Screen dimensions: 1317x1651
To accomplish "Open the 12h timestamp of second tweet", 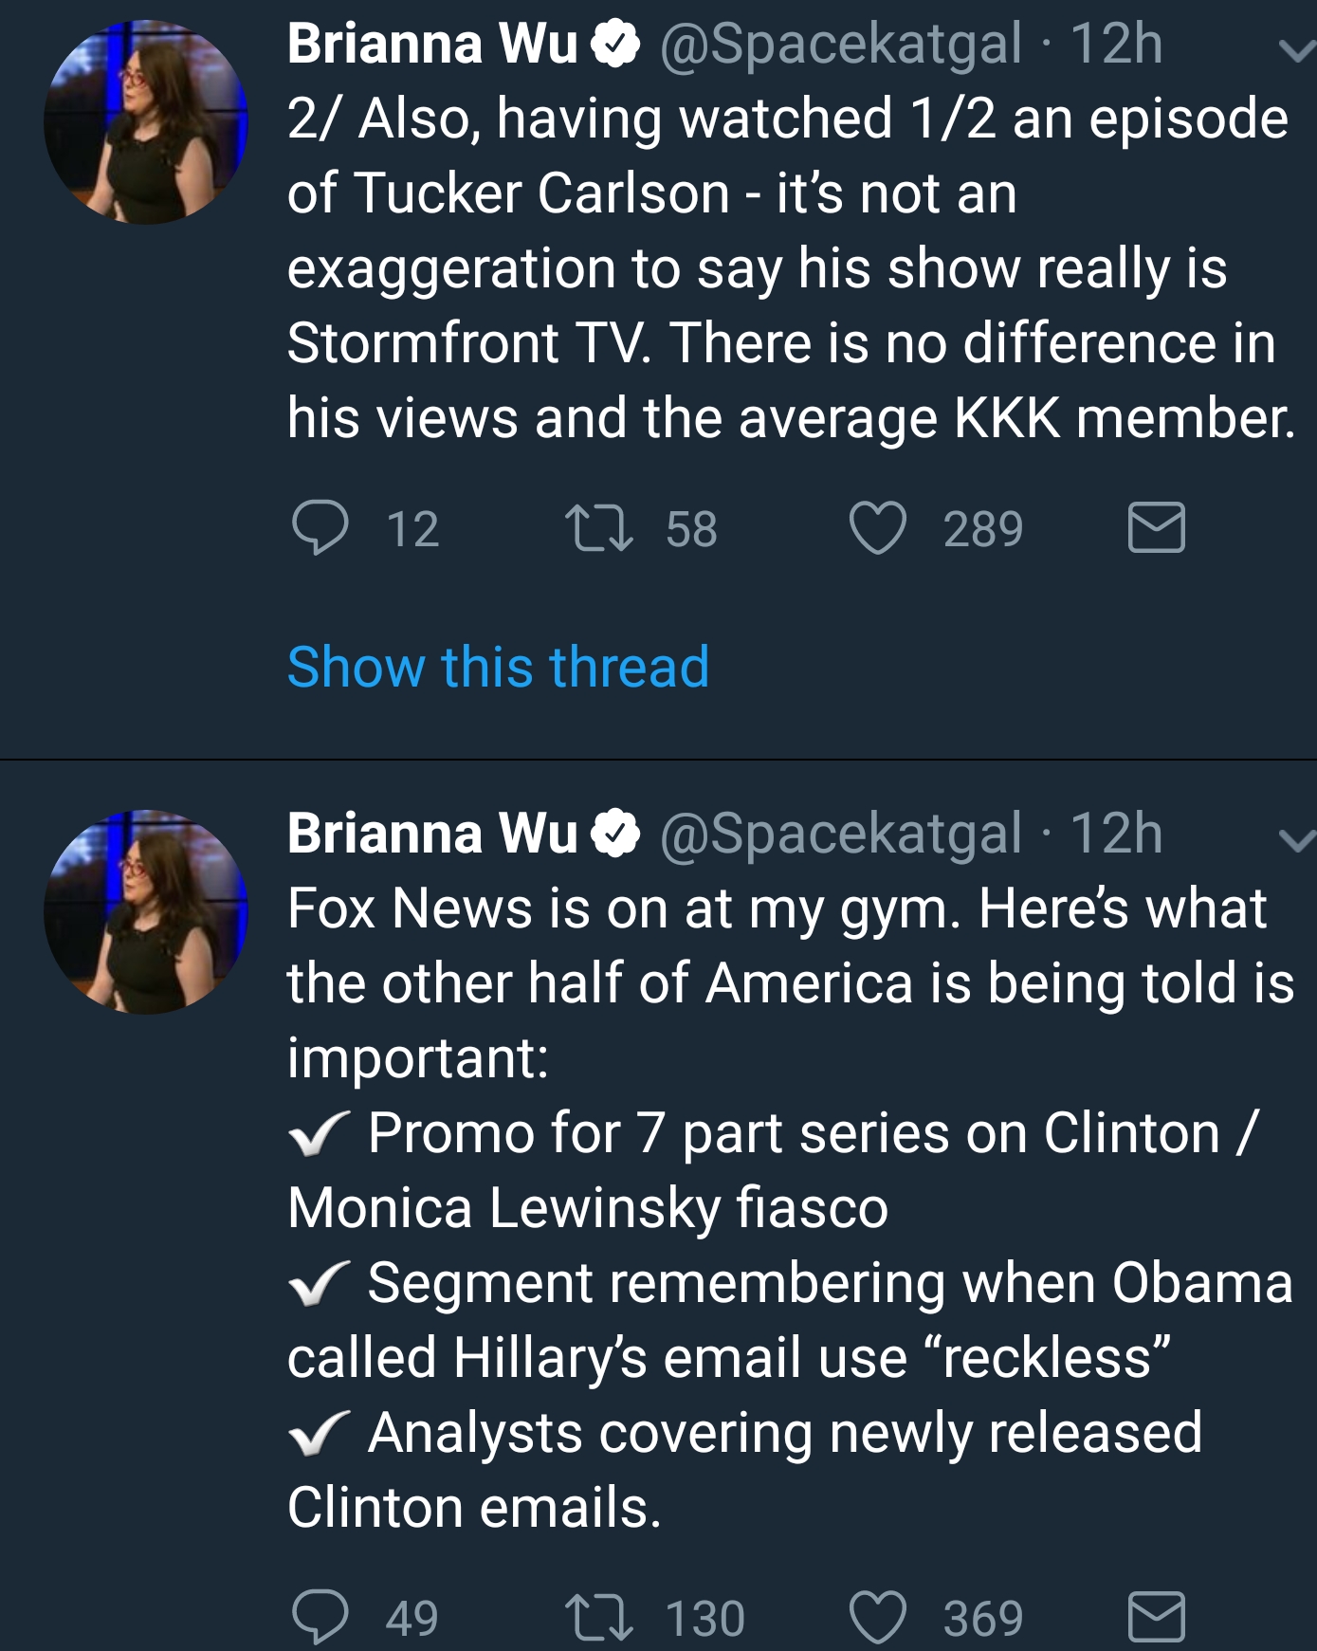I will [x=1116, y=834].
